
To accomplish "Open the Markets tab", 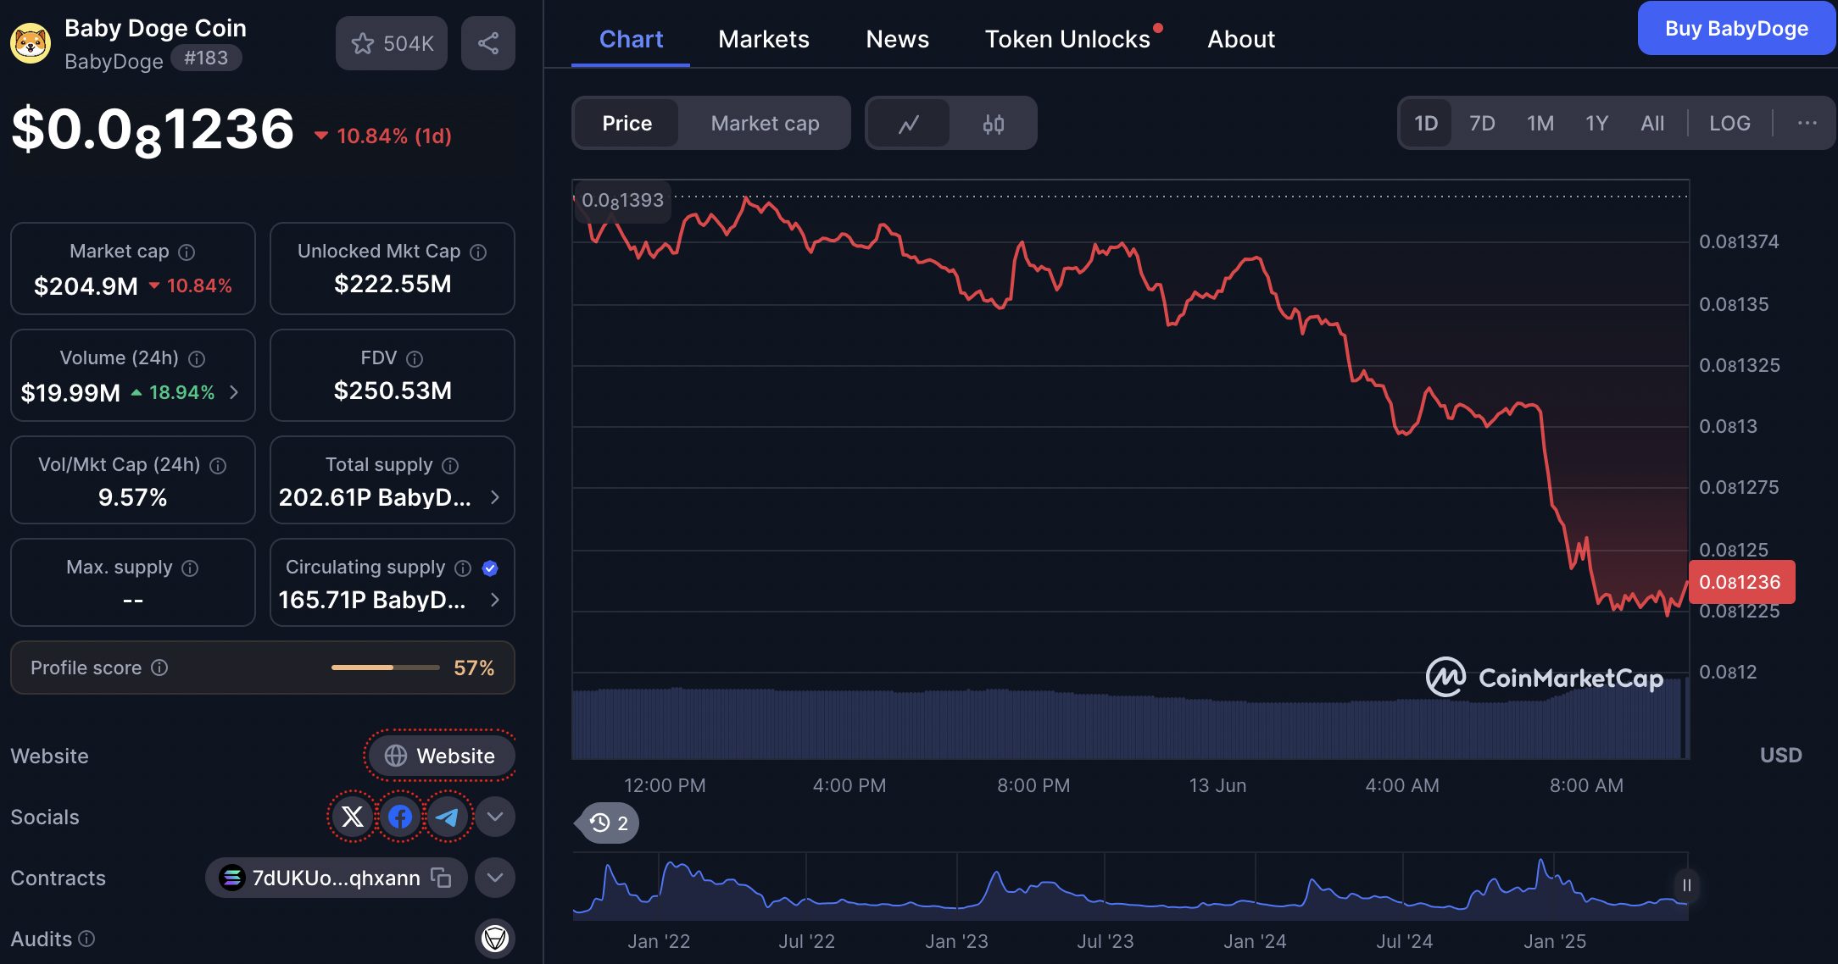I will [764, 39].
